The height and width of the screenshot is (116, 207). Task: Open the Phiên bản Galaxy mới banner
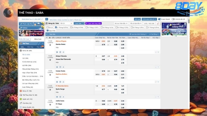coord(174,26)
